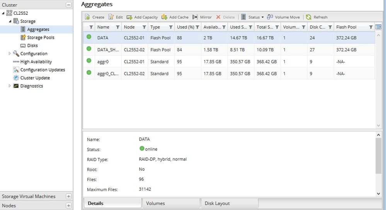Click the CL2552 cluster label
The image size is (386, 210).
pyautogui.click(x=21, y=13)
